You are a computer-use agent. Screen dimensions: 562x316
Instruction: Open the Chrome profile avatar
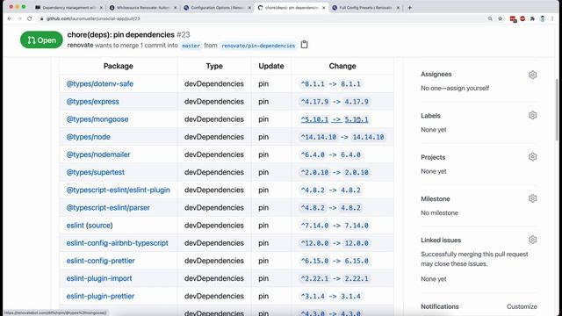point(543,18)
